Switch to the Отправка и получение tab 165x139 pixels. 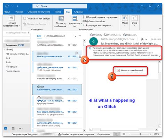pos(39,12)
